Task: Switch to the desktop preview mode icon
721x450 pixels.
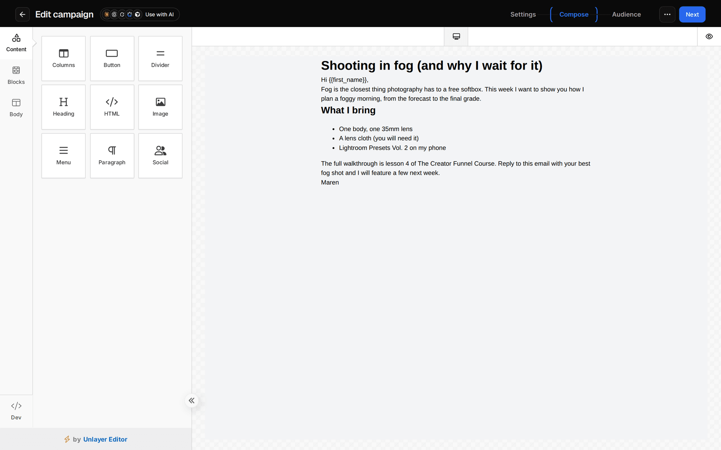Action: tap(456, 37)
